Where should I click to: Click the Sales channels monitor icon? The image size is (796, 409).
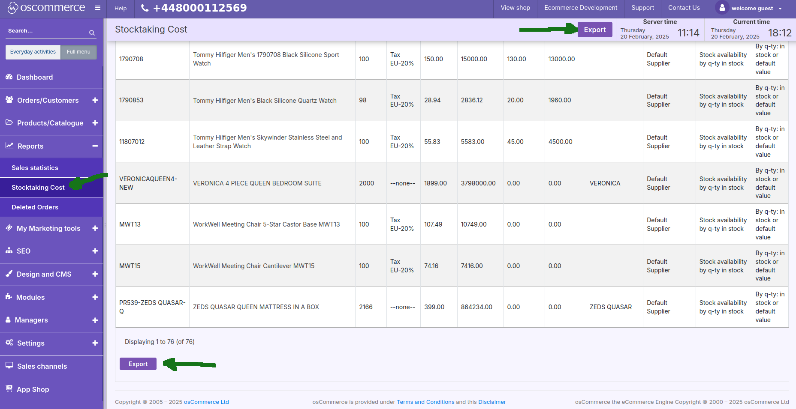(9, 365)
